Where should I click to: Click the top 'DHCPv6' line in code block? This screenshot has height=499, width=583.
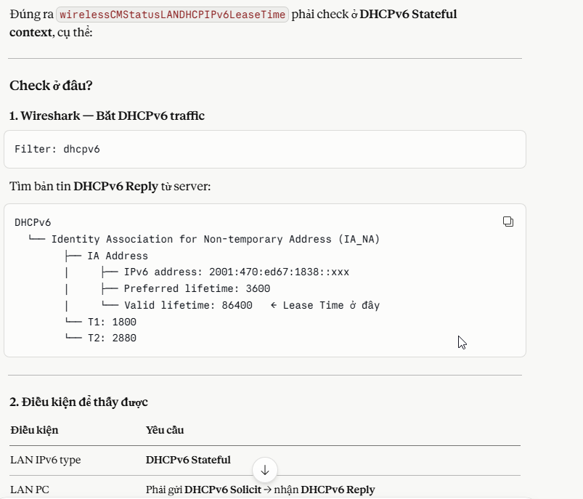[33, 222]
